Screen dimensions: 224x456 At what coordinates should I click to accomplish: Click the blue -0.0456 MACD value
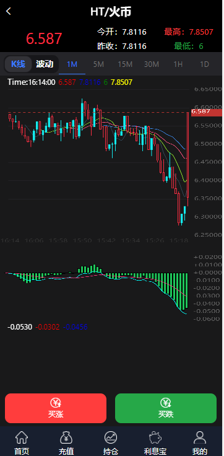[75, 327]
